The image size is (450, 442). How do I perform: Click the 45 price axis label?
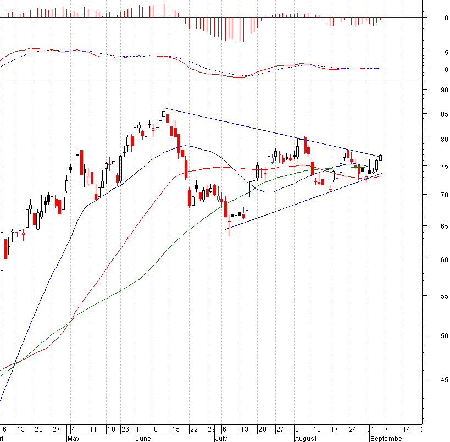point(445,380)
